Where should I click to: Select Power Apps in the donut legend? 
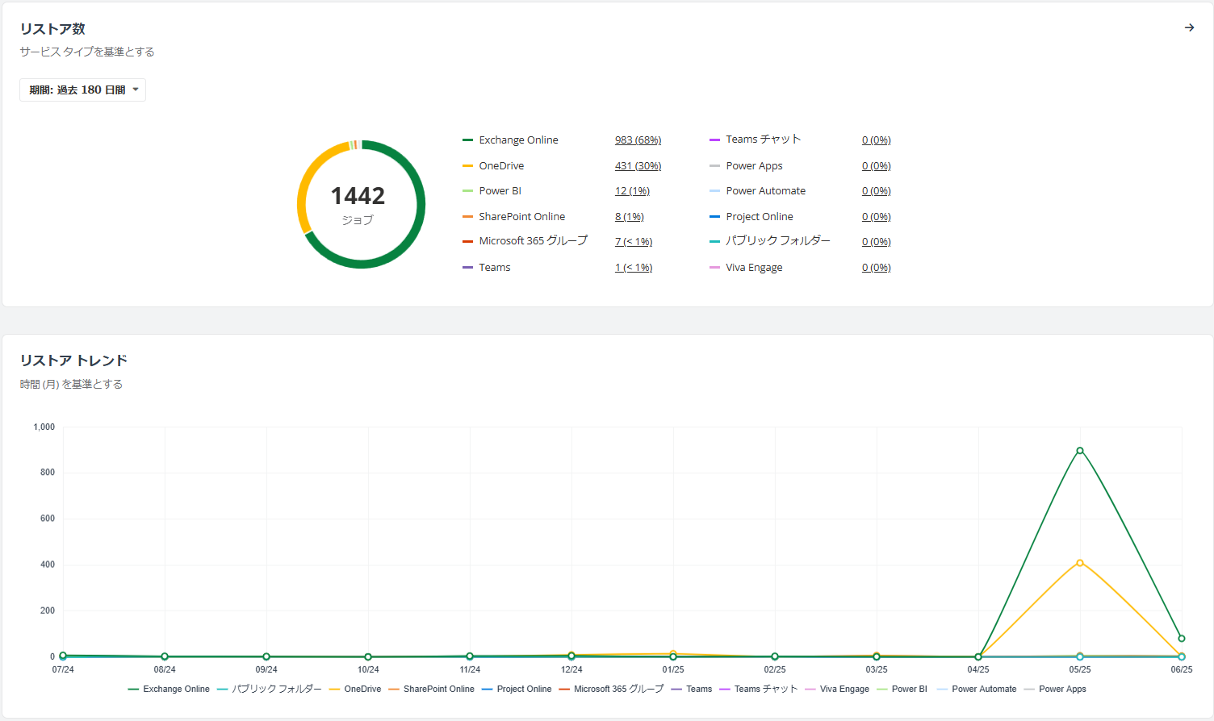tap(746, 165)
